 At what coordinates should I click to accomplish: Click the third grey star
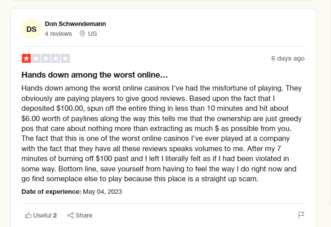pyautogui.click(x=46, y=58)
